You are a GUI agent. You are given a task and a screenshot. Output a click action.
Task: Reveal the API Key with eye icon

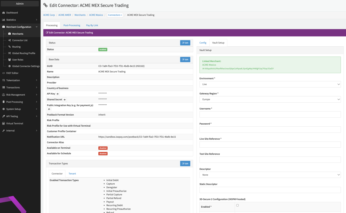[x=58, y=94]
